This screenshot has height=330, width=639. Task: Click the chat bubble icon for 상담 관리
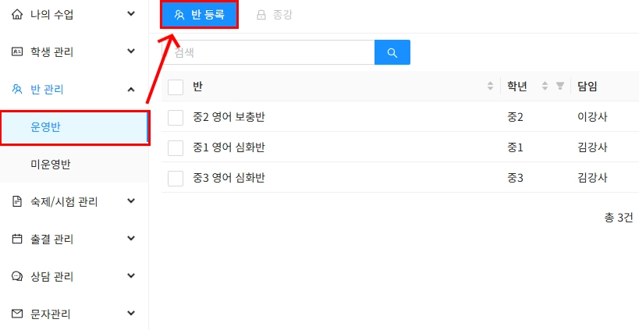point(17,276)
